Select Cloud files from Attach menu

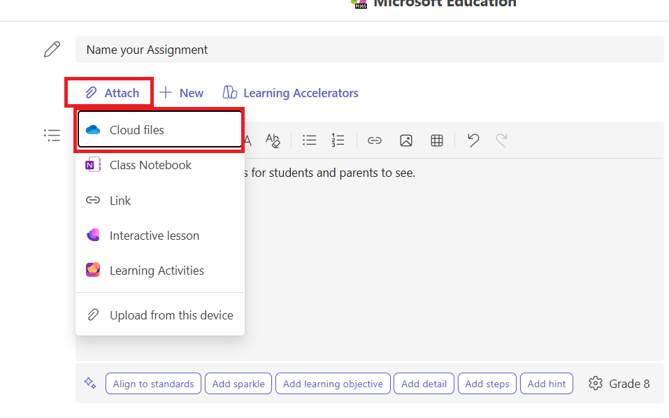[160, 130]
